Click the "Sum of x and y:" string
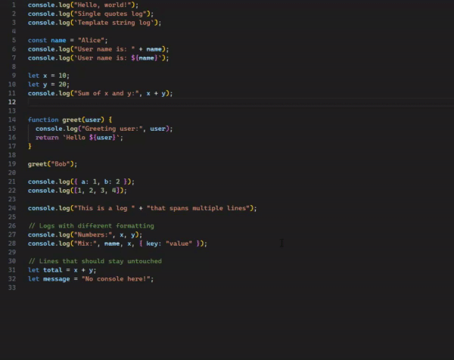Image resolution: width=454 pixels, height=360 pixels. 106,93
